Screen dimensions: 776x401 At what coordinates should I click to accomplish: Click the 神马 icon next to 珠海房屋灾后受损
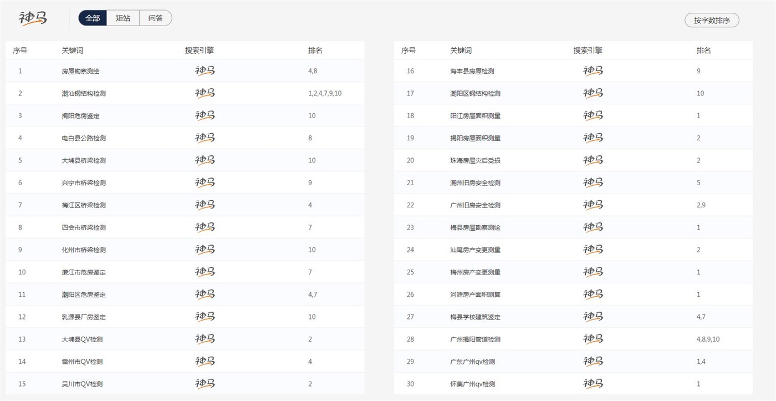coord(593,160)
